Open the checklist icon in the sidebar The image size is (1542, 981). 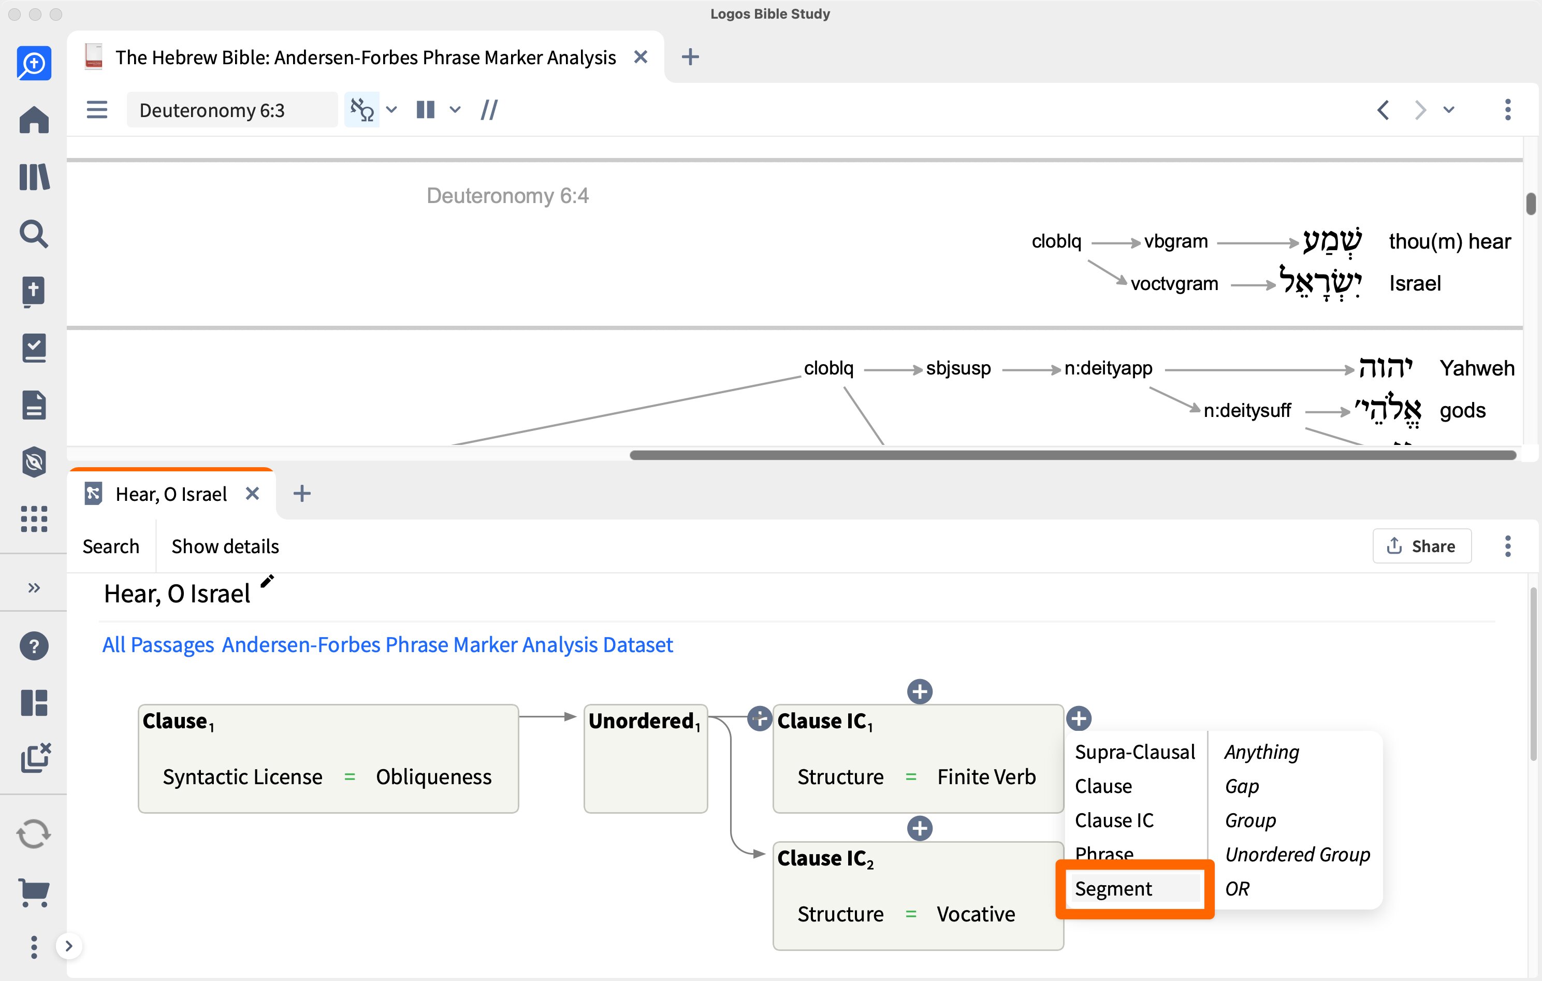tap(34, 348)
